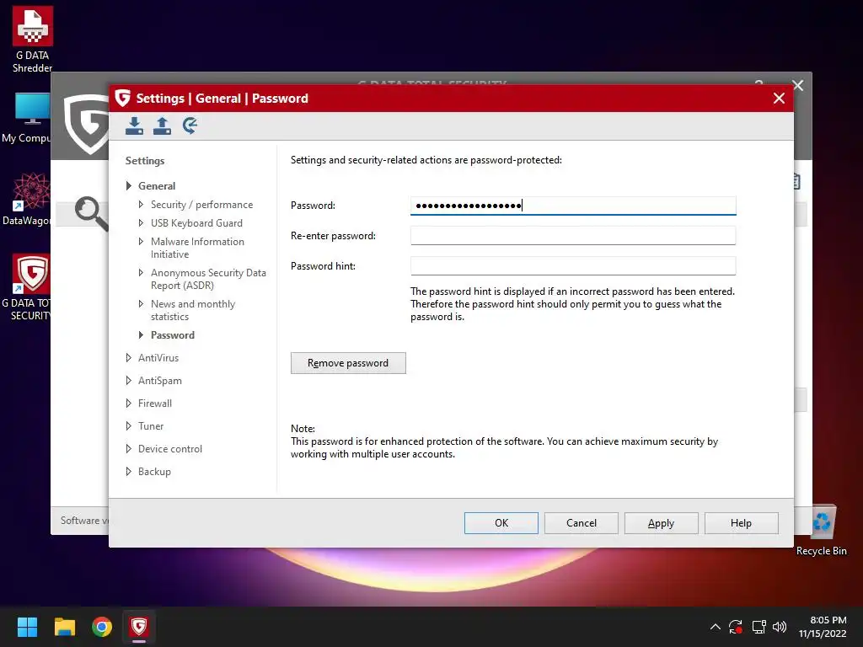
Task: Collapse the General tree node
Action: tap(128, 186)
